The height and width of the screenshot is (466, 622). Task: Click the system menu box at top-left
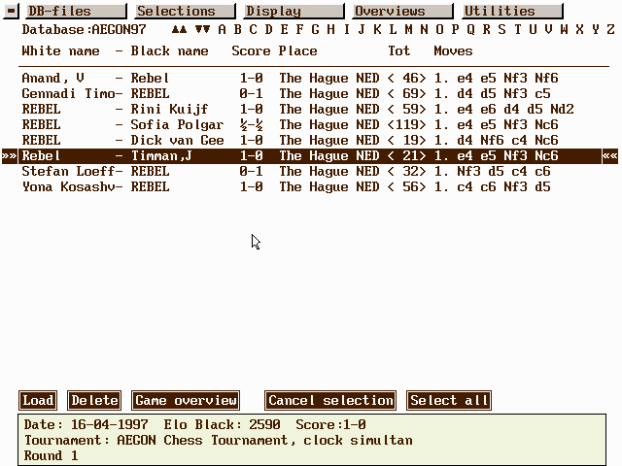point(12,12)
